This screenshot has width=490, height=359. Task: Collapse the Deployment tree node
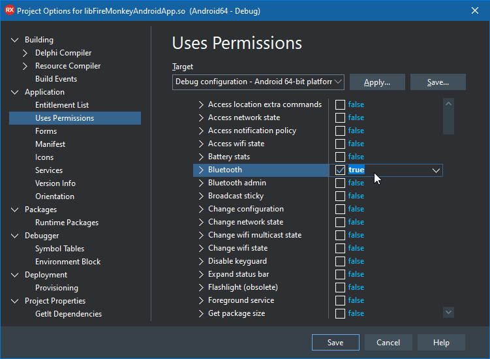pyautogui.click(x=15, y=275)
